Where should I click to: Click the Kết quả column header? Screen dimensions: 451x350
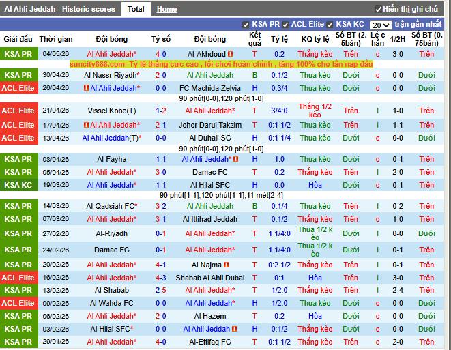point(254,39)
